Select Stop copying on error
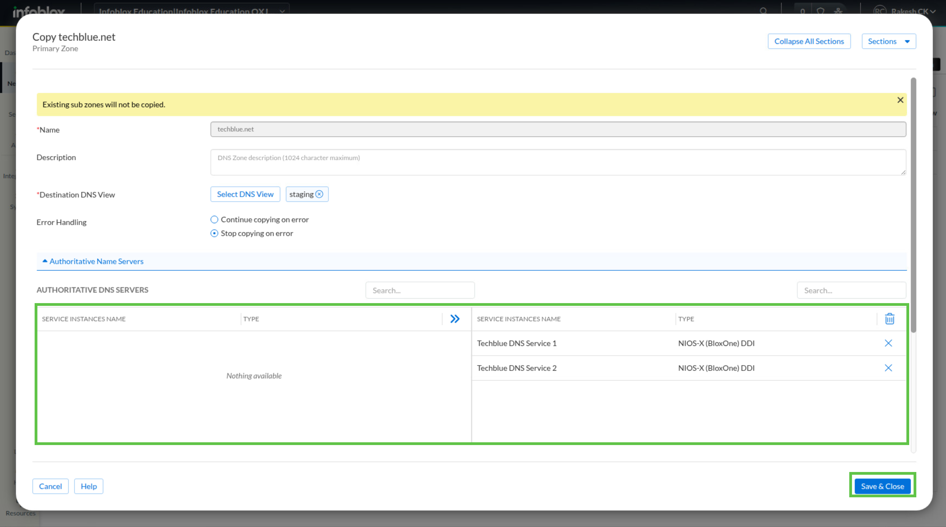This screenshot has height=527, width=946. click(x=214, y=233)
